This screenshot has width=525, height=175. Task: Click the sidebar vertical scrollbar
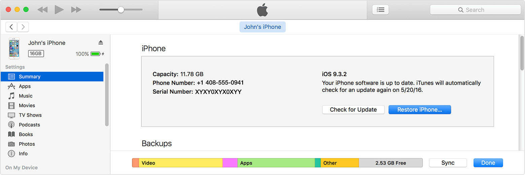click(107, 95)
